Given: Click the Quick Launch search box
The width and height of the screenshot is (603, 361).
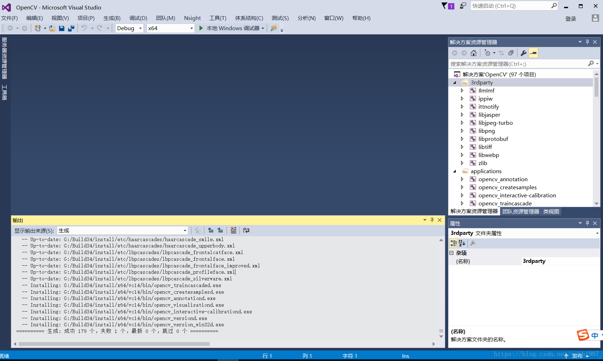Looking at the screenshot, I should 511,6.
